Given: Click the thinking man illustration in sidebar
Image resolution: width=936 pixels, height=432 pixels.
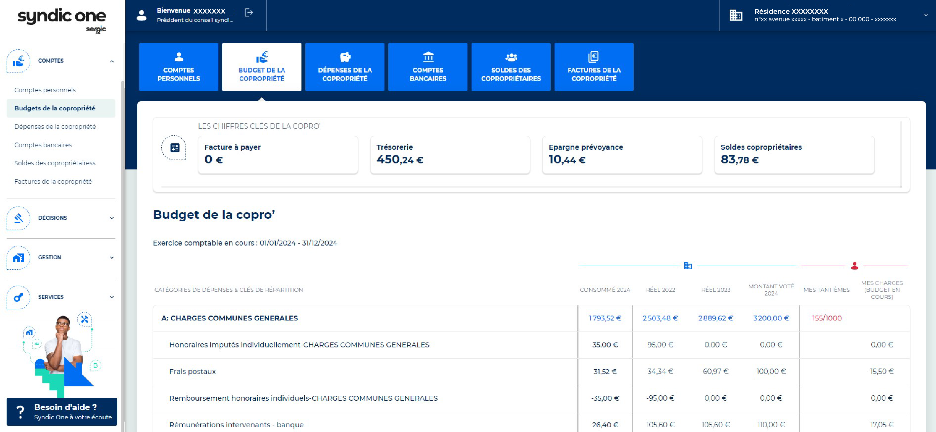Looking at the screenshot, I should click(62, 354).
